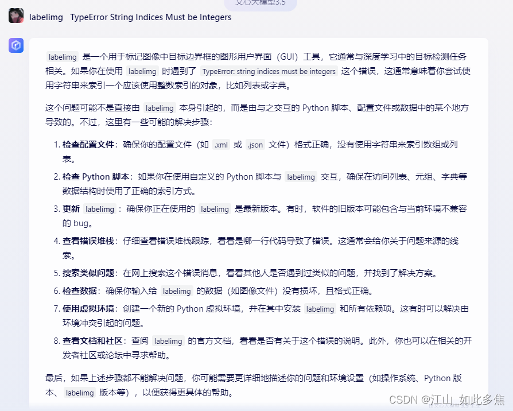Click the 'labelimg' chip before '是最新版本'
513x411 pixels.
click(x=215, y=209)
